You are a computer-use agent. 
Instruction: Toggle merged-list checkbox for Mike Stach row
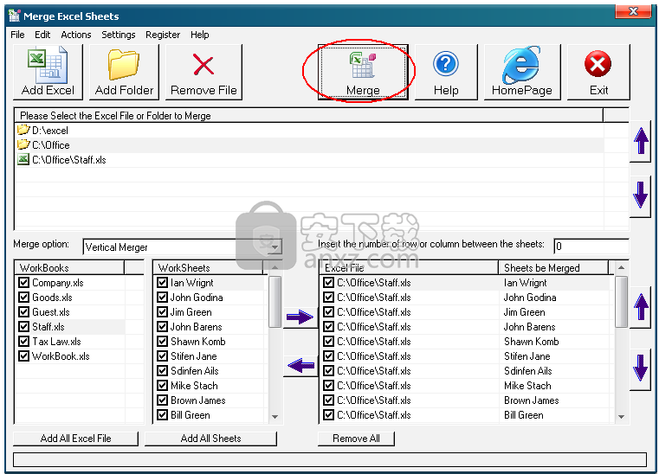329,386
